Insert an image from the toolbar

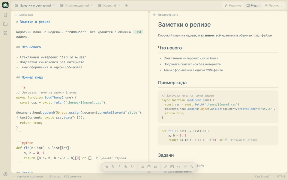click(172, 167)
